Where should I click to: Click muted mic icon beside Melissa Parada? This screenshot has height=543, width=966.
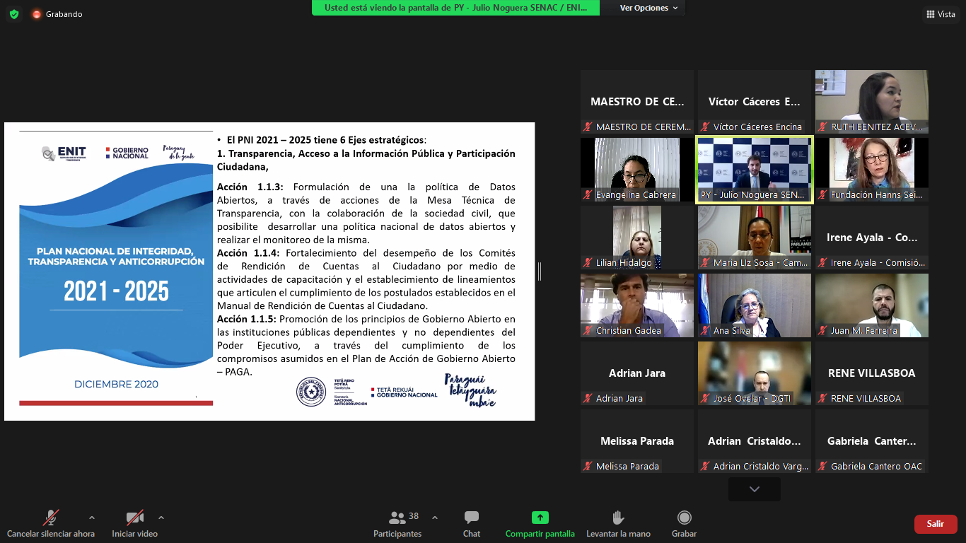point(588,467)
